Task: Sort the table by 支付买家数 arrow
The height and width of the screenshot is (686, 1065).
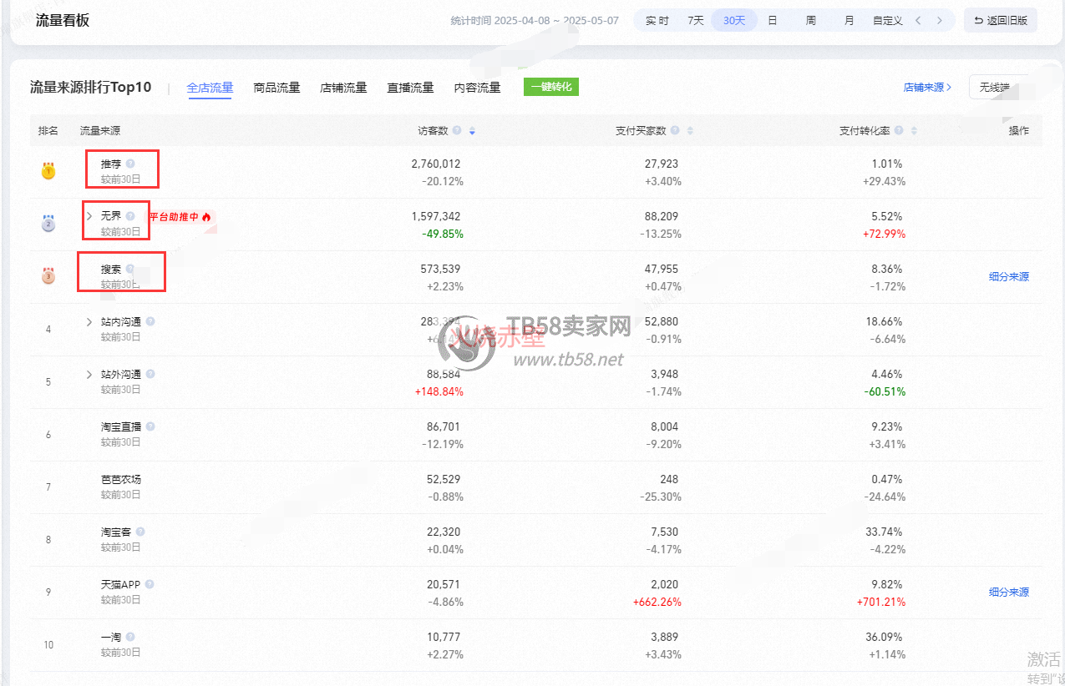Action: (690, 131)
